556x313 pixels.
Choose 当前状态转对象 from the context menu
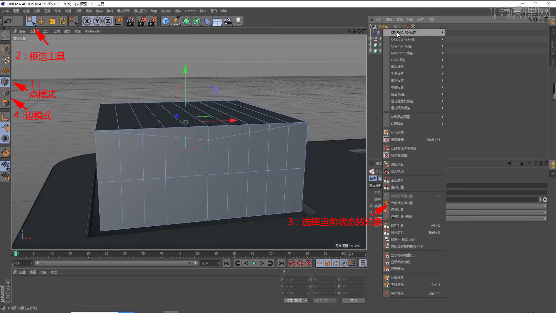click(402, 203)
